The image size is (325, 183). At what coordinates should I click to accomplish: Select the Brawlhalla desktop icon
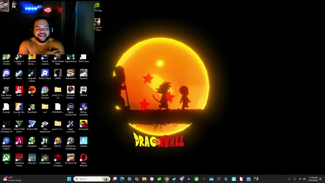32,108
